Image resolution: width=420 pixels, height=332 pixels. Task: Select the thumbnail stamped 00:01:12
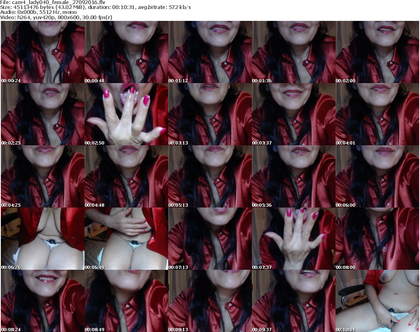[x=210, y=52]
